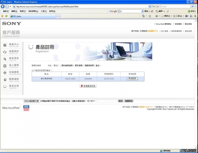Screen dimensions: 198x153
Task: Open the Page (網頁) command dropdown
Action: [166, 16]
